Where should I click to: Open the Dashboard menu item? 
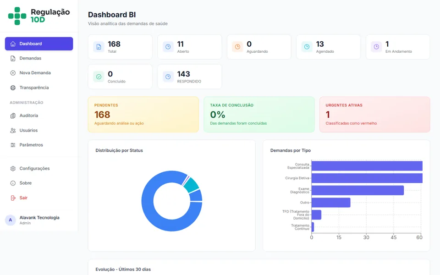click(39, 44)
